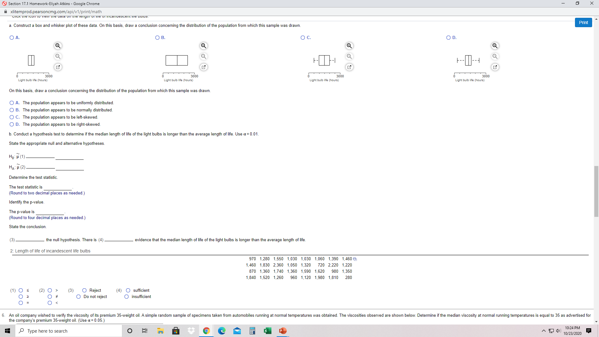Viewport: 599px width, 337px height.
Task: Select 'The population appears to be normally distributed'
Action: point(12,110)
